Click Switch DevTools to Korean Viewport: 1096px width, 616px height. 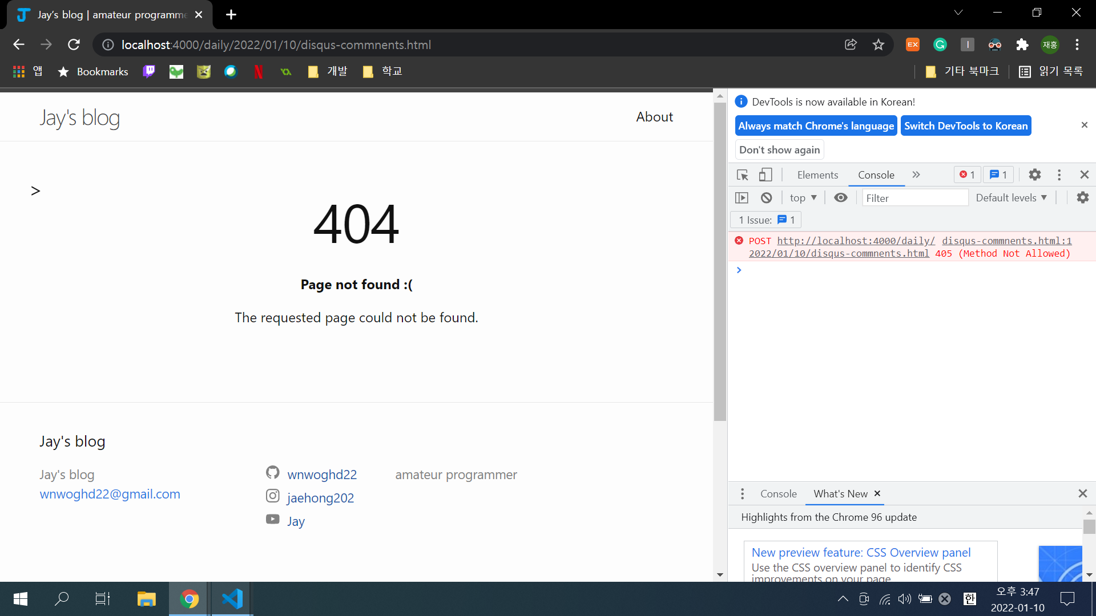(966, 126)
